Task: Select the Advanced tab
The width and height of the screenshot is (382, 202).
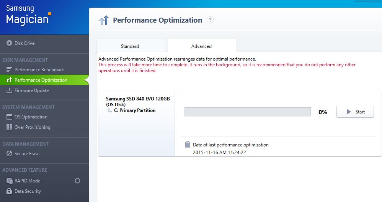Action: (x=202, y=45)
